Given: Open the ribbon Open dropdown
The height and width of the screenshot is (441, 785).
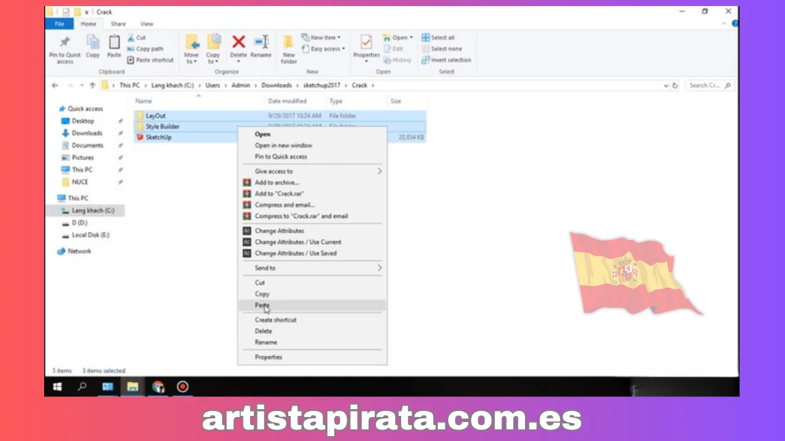Looking at the screenshot, I should 399,37.
